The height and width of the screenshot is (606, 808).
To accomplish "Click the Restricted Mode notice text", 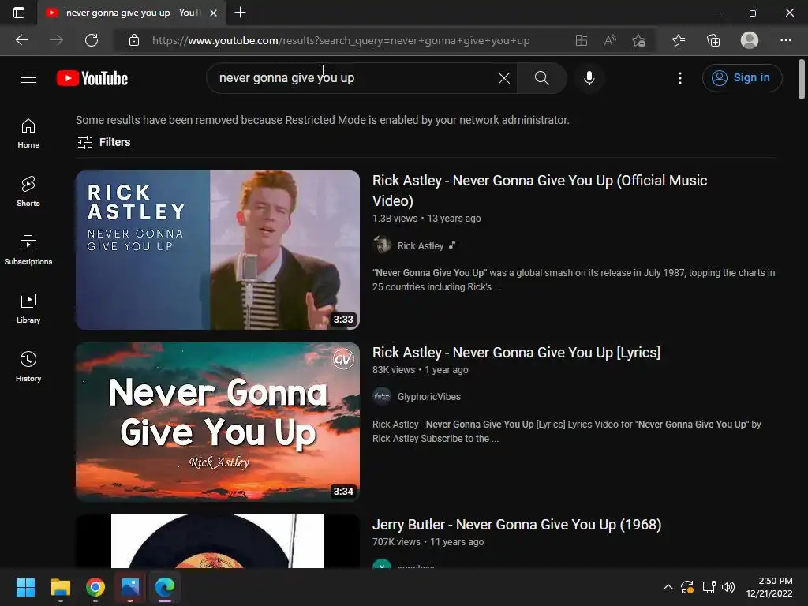I will tap(323, 120).
